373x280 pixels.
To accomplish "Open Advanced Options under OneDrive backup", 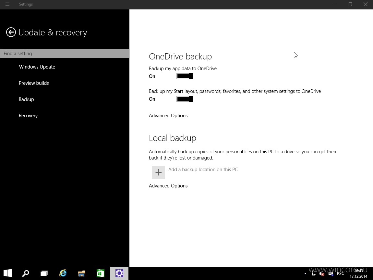I will coord(168,116).
